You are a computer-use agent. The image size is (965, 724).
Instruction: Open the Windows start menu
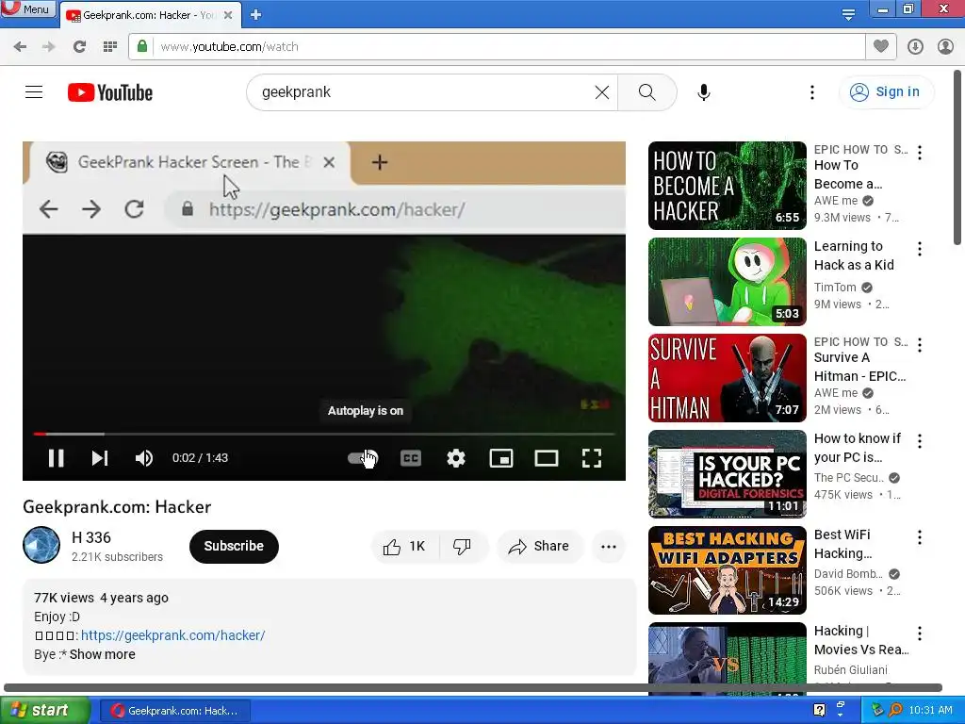(x=45, y=711)
